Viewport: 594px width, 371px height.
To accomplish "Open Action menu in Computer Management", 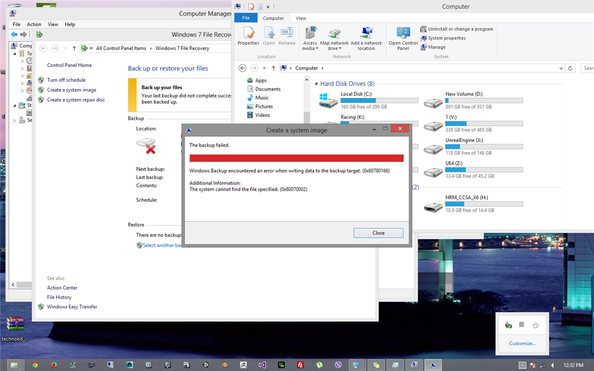I will click(34, 24).
